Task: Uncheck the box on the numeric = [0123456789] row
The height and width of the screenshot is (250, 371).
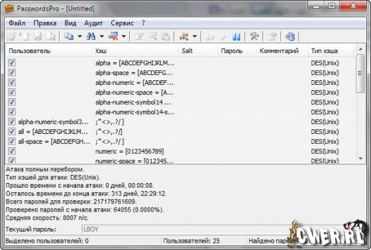Action: tap(12, 151)
